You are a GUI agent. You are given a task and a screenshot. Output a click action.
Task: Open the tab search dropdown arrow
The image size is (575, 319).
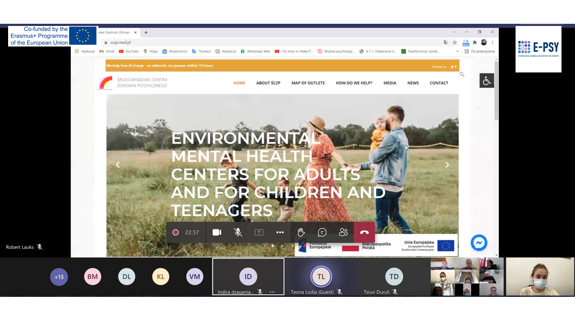(x=454, y=32)
